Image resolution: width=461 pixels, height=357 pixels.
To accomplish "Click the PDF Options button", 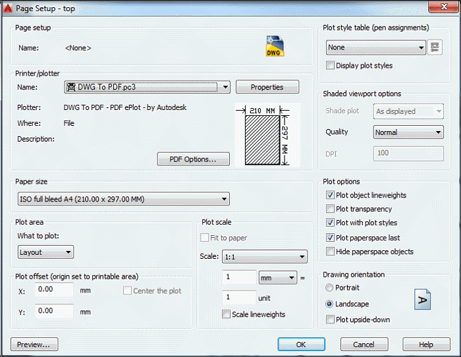I will [x=193, y=159].
